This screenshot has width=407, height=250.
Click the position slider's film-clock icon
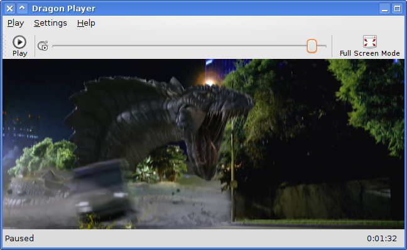pos(43,46)
